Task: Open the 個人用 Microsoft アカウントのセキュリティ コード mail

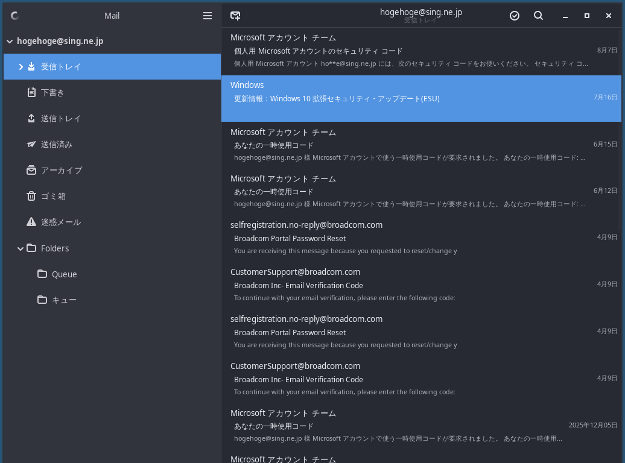Action: [421, 51]
